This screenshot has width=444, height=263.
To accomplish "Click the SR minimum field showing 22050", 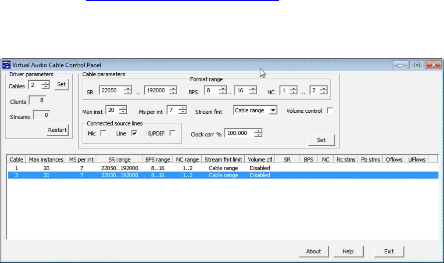I will pyautogui.click(x=112, y=91).
